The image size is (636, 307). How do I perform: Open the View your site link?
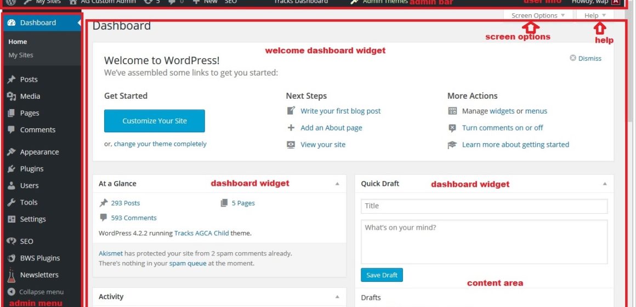(x=323, y=144)
